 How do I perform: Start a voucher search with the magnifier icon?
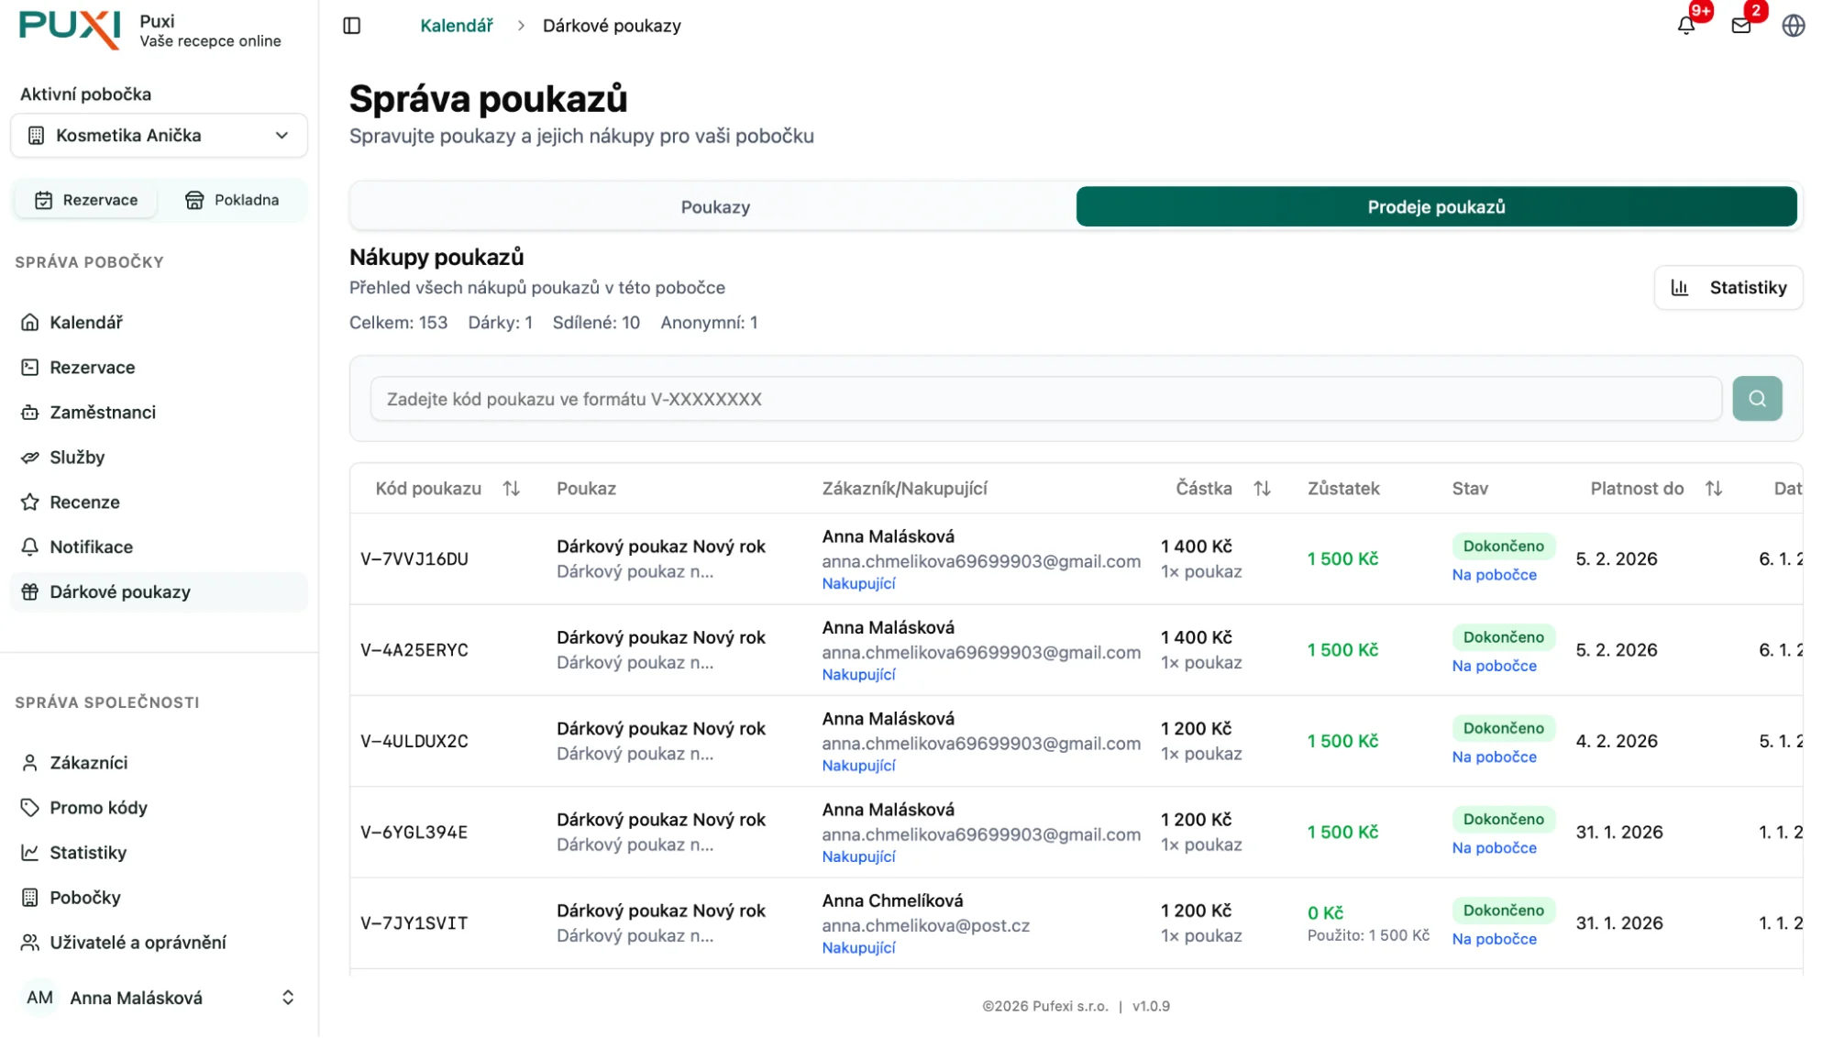pos(1757,398)
